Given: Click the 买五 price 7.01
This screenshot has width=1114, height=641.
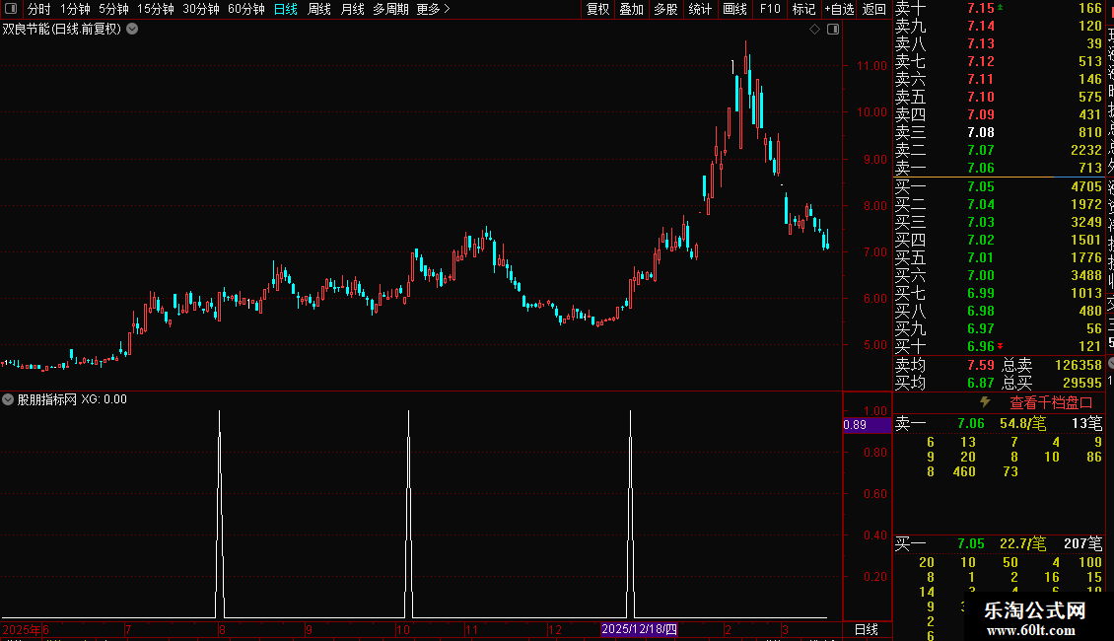Looking at the screenshot, I should click(x=981, y=258).
